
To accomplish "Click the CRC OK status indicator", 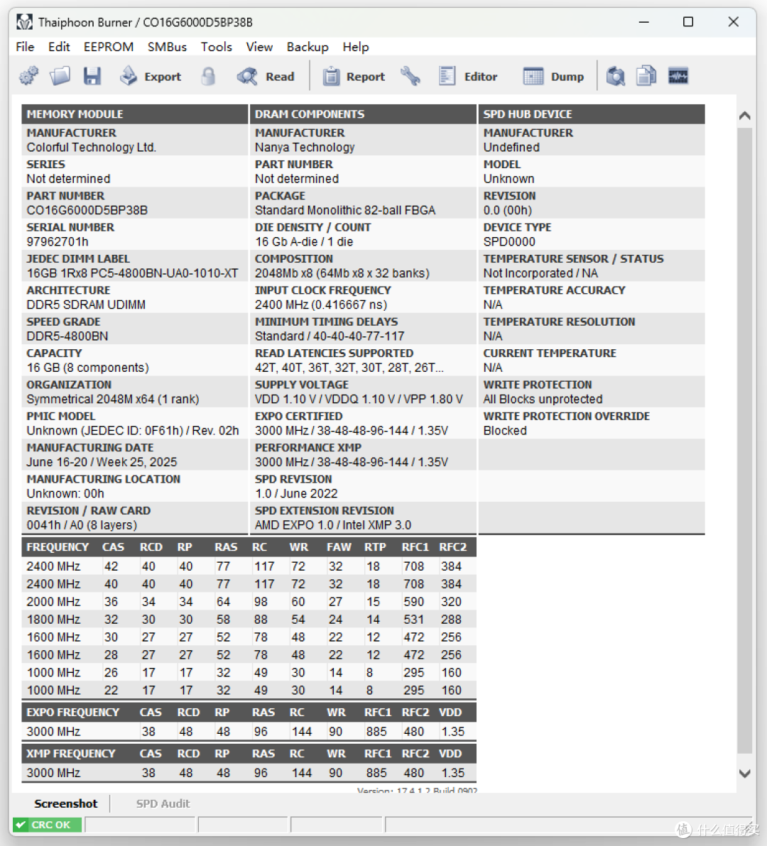I will (48, 825).
